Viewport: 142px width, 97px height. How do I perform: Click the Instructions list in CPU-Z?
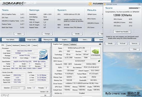30,69
